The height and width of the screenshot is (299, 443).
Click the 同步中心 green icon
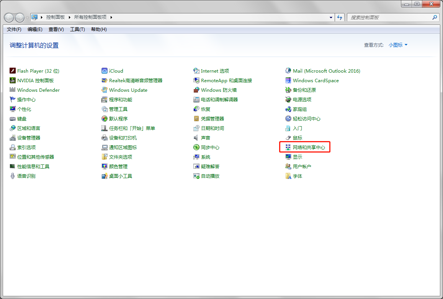coord(196,147)
